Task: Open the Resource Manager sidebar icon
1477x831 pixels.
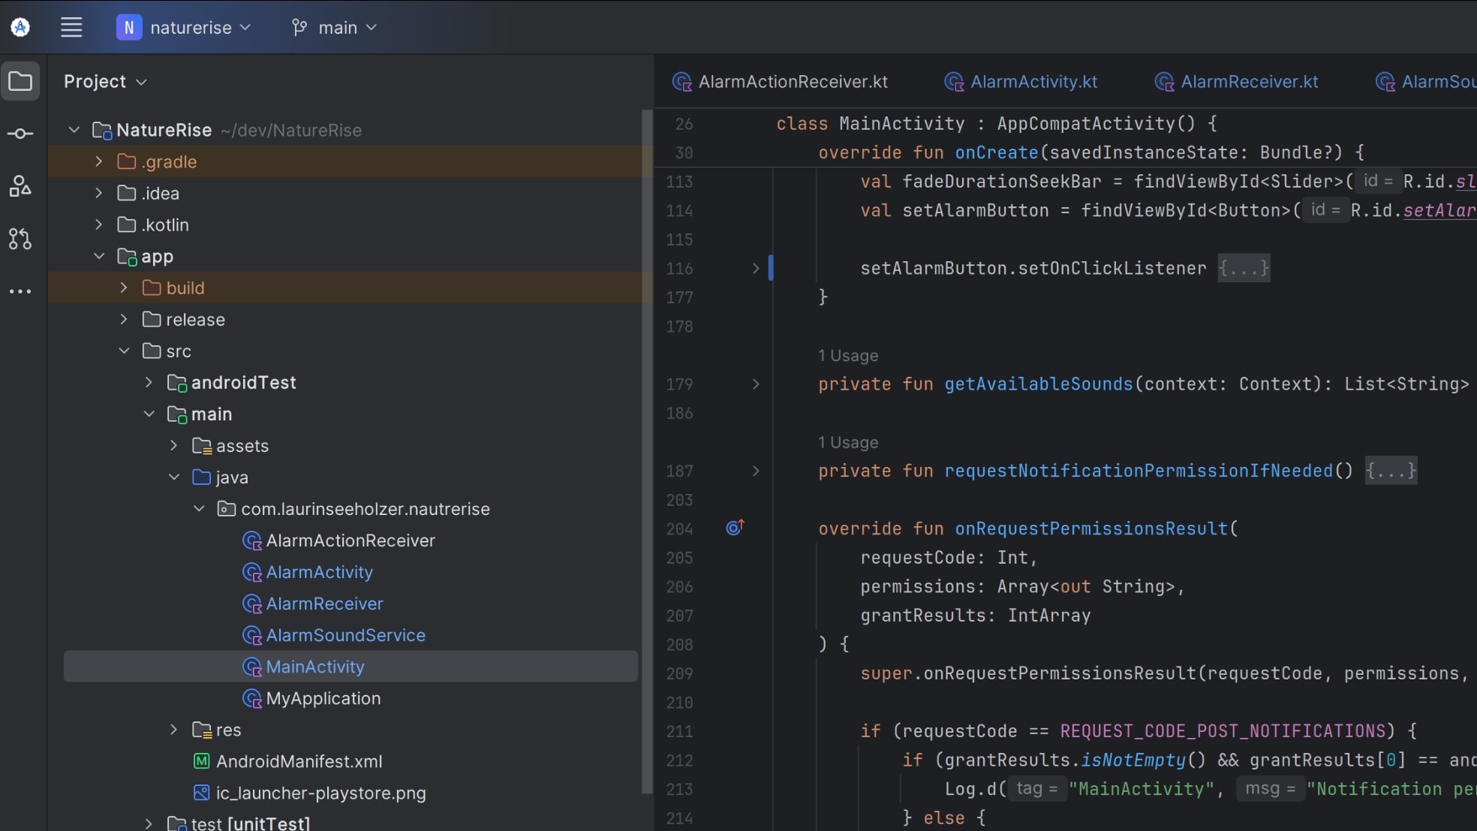Action: tap(20, 185)
